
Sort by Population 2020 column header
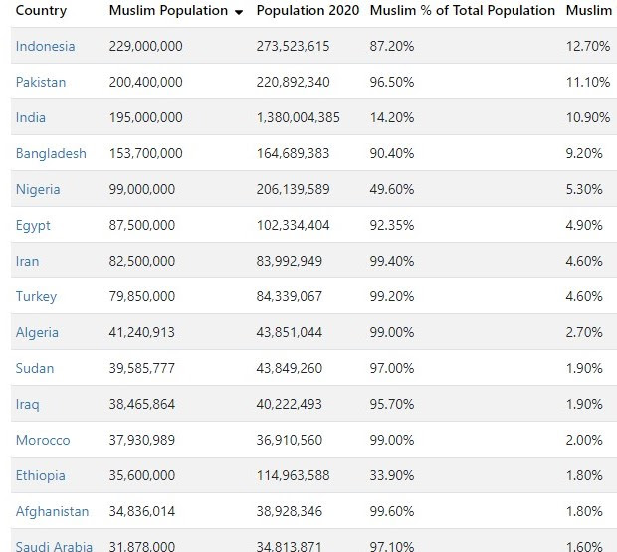click(x=308, y=11)
